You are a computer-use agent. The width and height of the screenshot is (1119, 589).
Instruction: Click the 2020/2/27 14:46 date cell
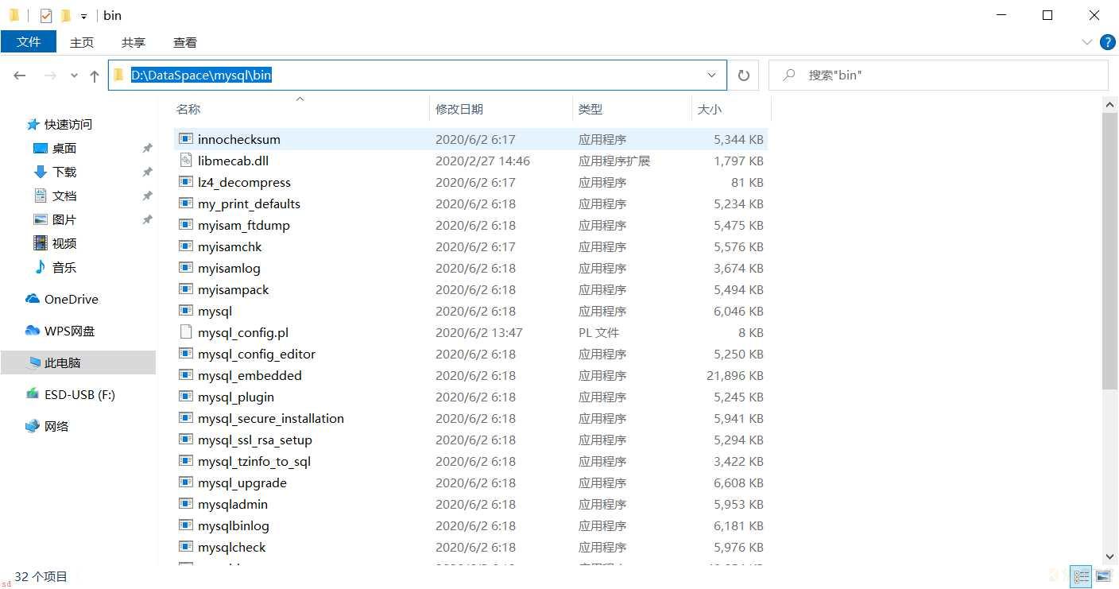pyautogui.click(x=482, y=161)
